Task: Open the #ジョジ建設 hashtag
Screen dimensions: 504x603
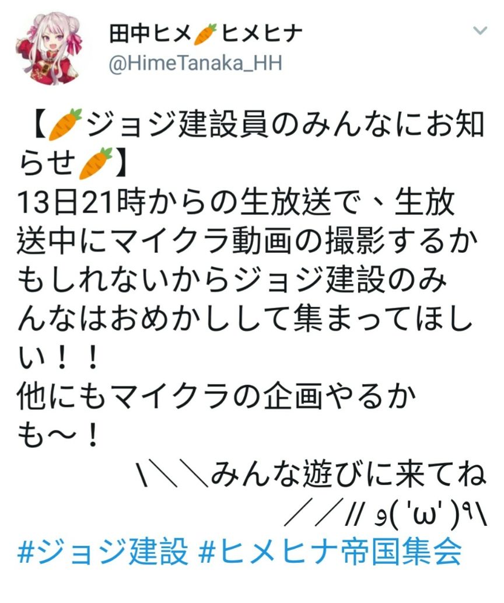Action: [103, 552]
